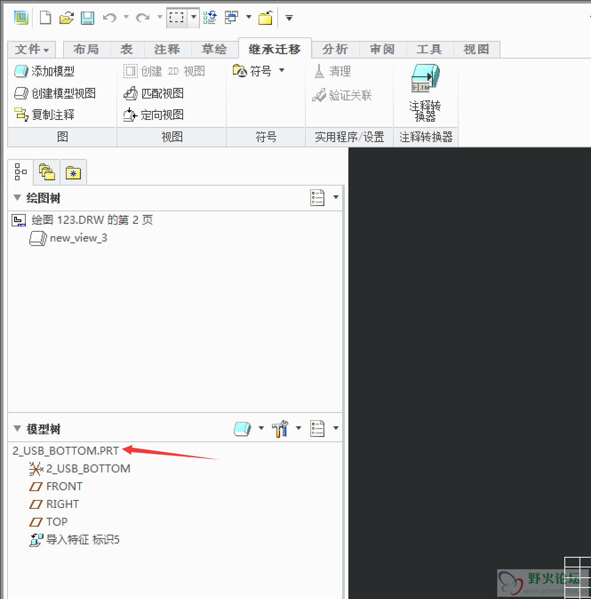Screen dimensions: 591x599
Task: Switch to the 视图 ribbon tab
Action: point(476,49)
